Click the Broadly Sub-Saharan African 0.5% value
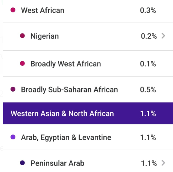 point(148,90)
